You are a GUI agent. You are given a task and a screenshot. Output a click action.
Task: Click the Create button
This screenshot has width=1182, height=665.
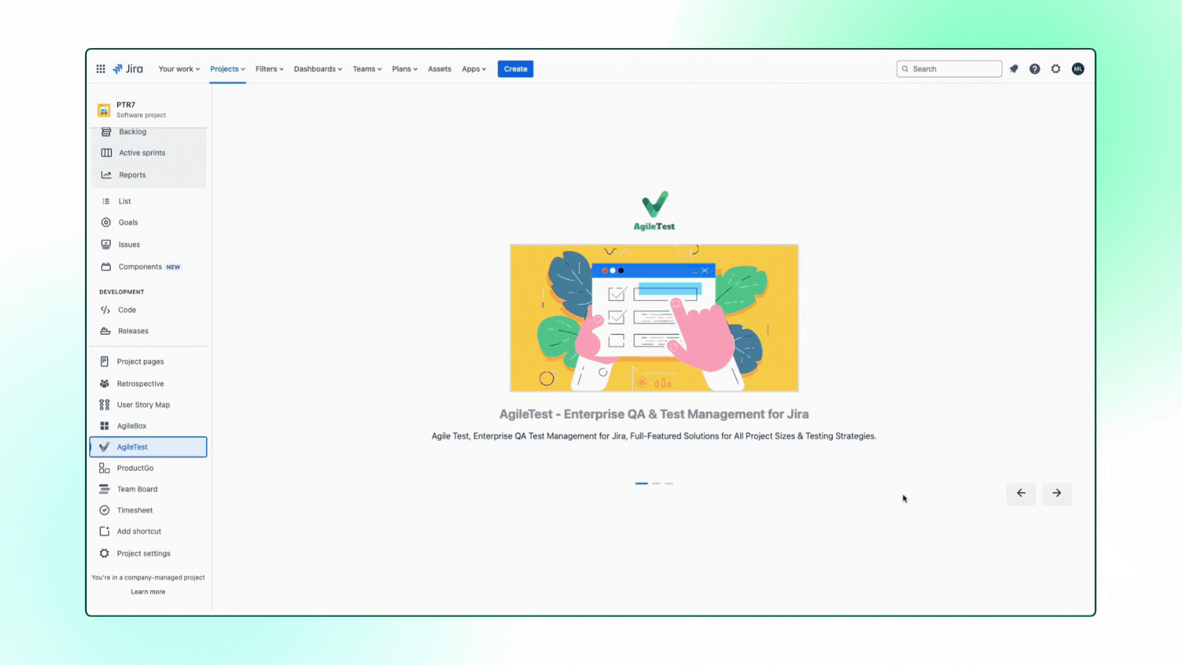[x=515, y=68]
